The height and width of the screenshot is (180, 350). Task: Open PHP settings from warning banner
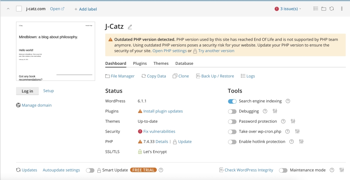[170, 51]
